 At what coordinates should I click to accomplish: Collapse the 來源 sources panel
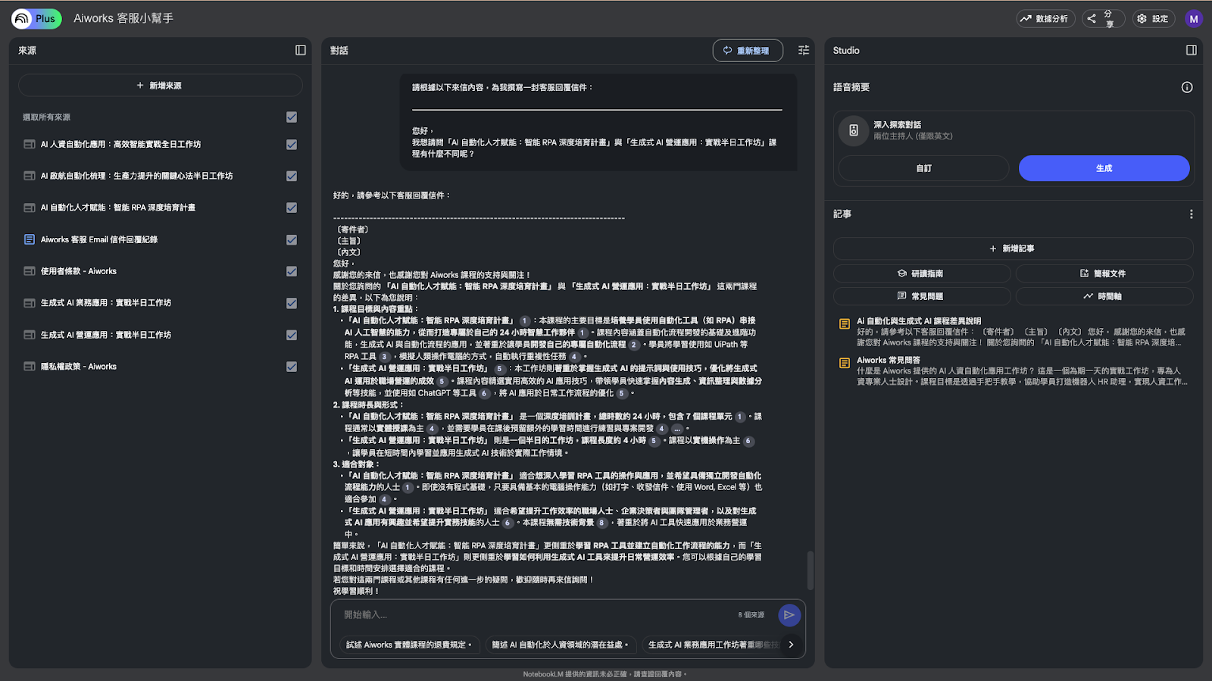(x=301, y=50)
